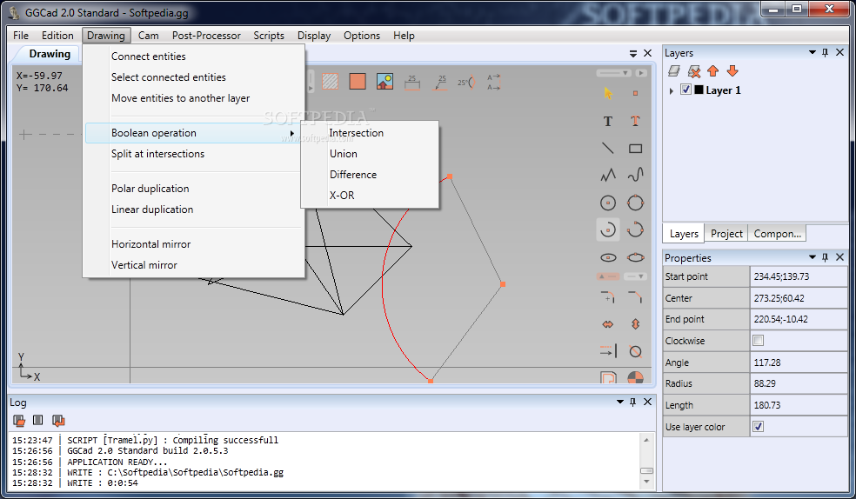Select the arrow selection tool

pyautogui.click(x=608, y=93)
